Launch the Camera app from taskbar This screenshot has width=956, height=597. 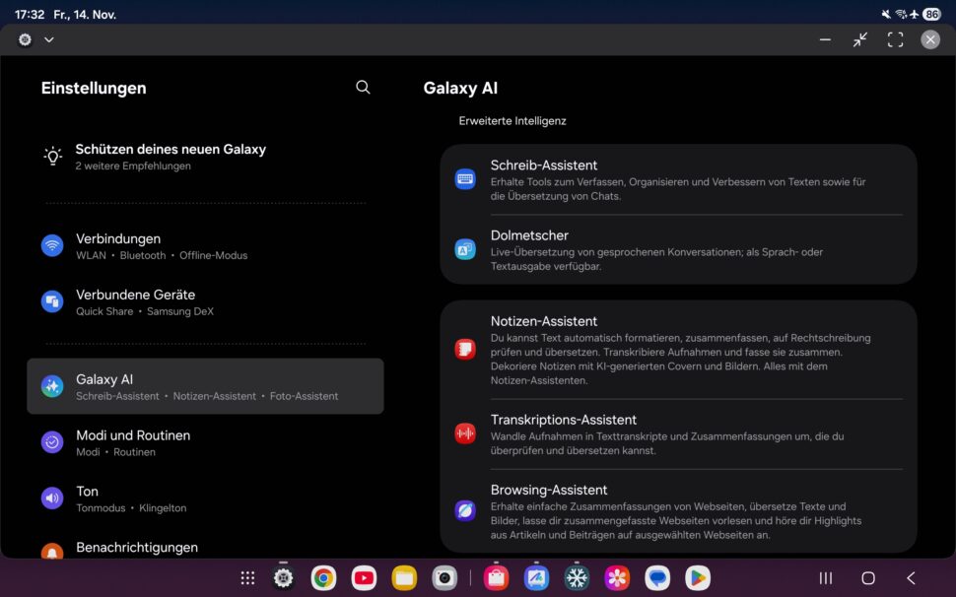[x=445, y=578]
